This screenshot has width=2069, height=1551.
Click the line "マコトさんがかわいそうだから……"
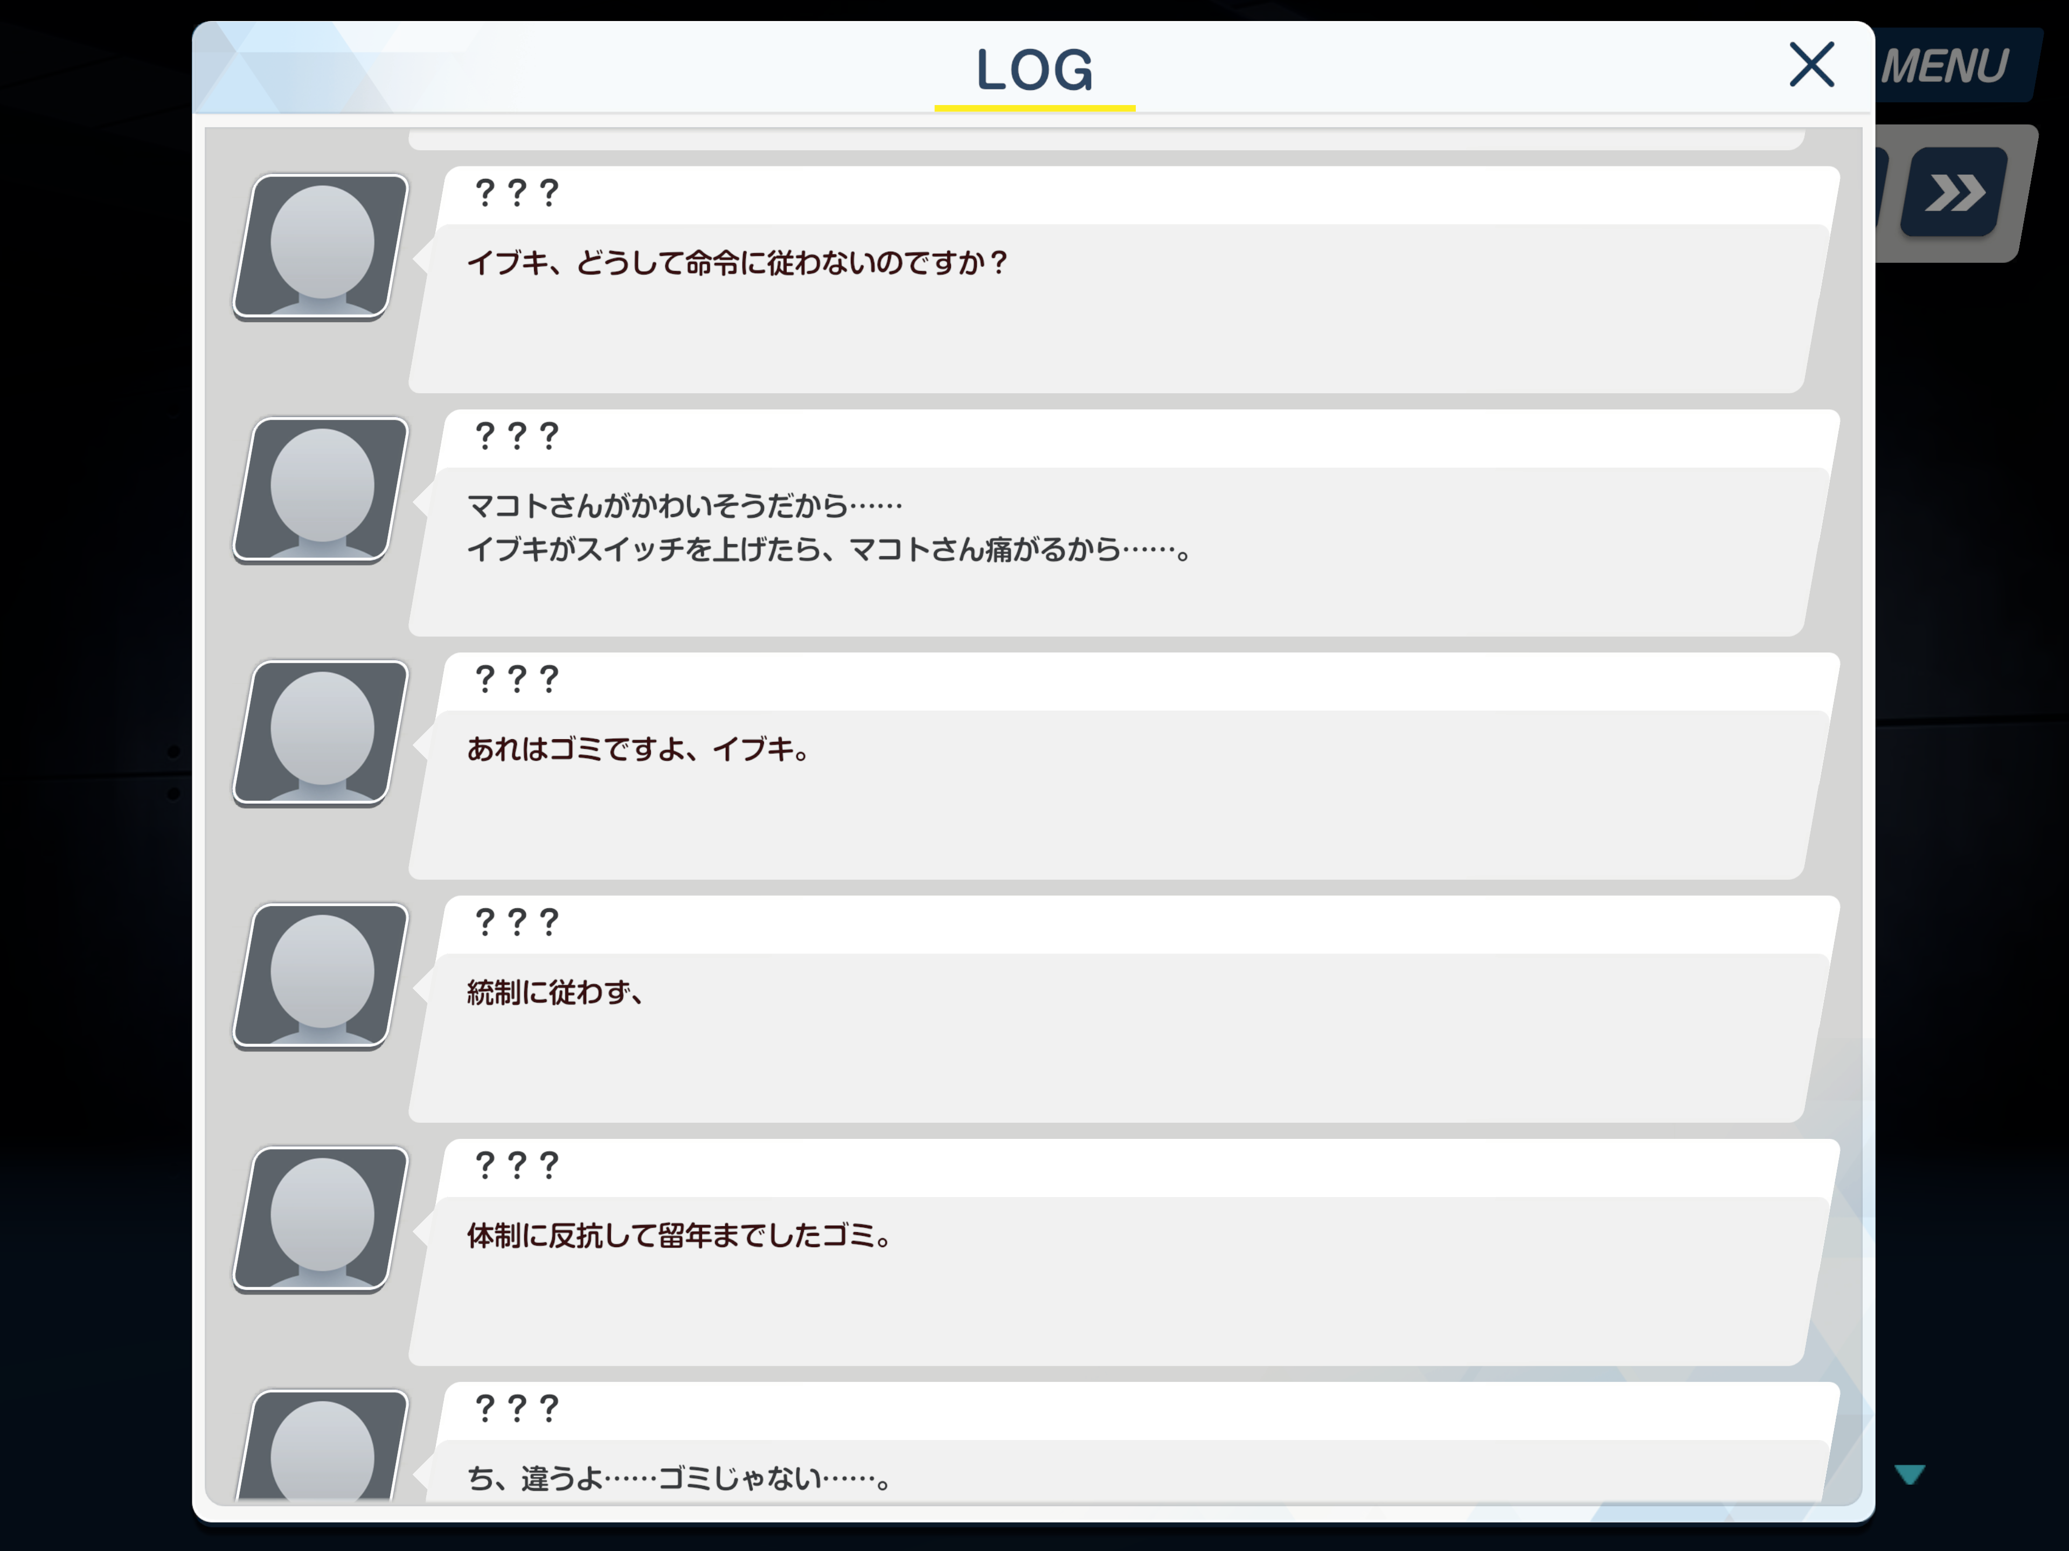[685, 506]
